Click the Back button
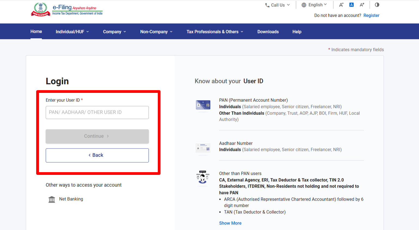This screenshot has height=230, width=419. click(97, 155)
